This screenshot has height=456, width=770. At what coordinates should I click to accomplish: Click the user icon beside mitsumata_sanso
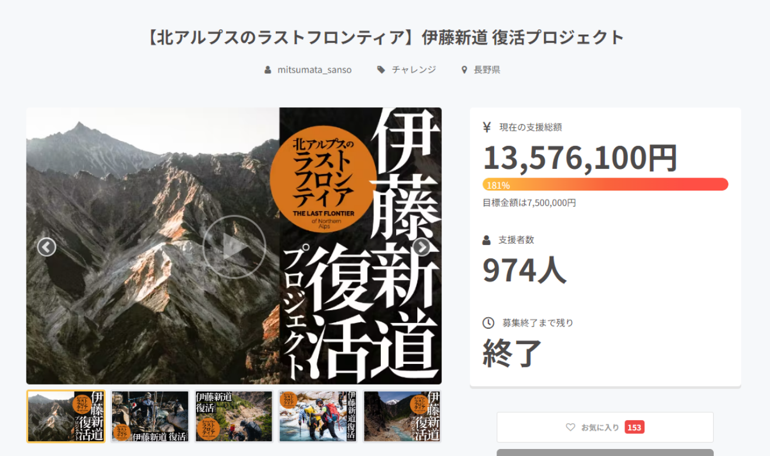coord(268,70)
